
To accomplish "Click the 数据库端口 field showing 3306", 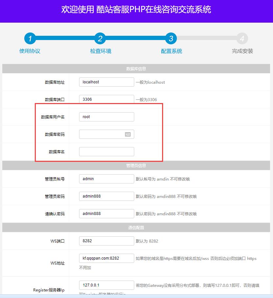I will (106, 99).
